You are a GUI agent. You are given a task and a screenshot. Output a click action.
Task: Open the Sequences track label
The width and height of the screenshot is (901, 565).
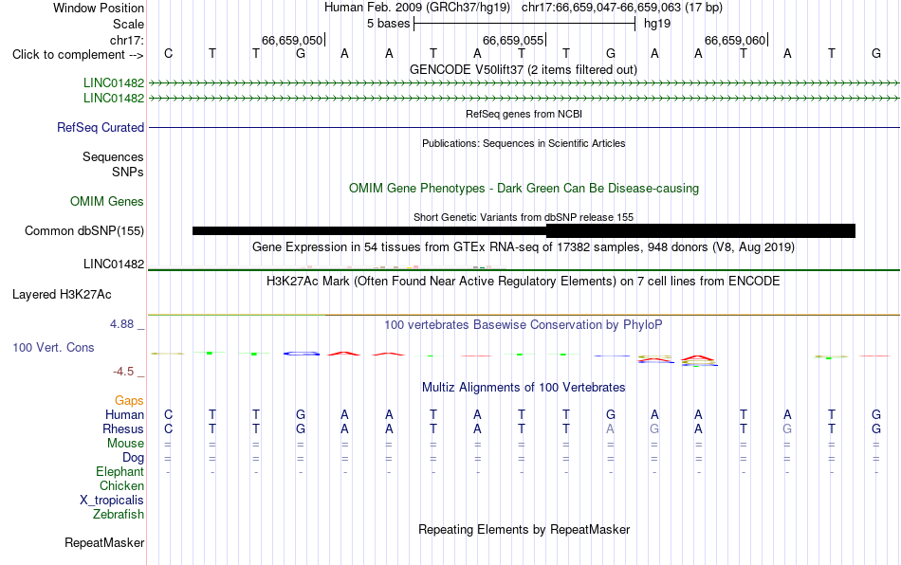(113, 156)
